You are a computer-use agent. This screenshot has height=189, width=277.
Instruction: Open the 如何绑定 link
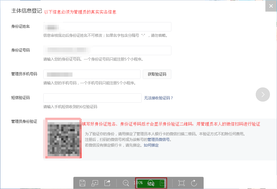pyautogui.click(x=151, y=145)
